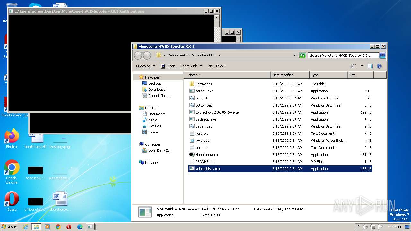Click the Explorer Forward navigation button
Viewport: 411px width, 231px height.
147,56
